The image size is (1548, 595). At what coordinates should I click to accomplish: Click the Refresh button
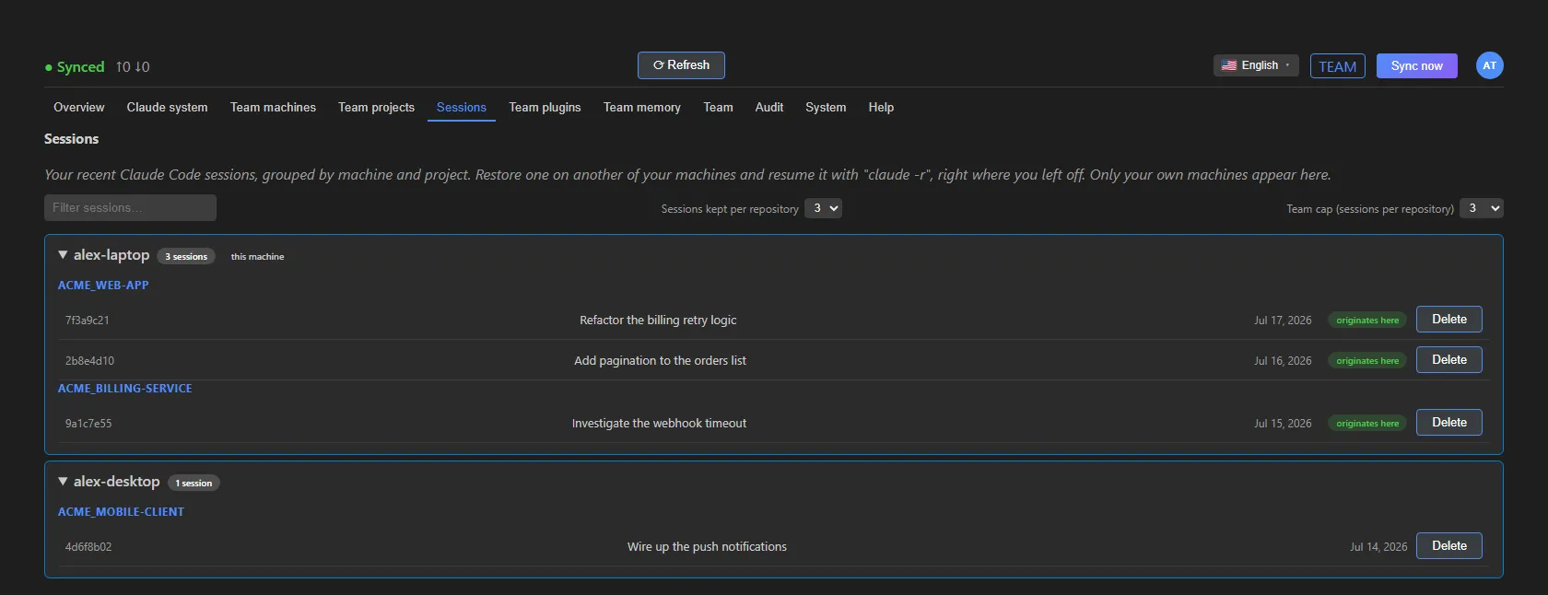pos(681,65)
